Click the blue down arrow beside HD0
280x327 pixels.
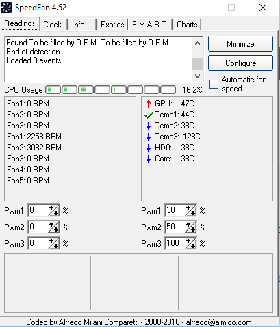pyautogui.click(x=149, y=148)
